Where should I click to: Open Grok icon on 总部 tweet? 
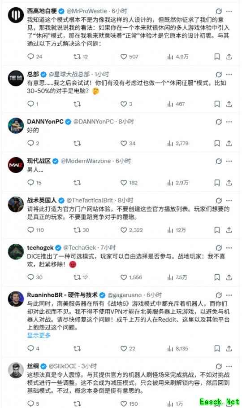click(x=219, y=75)
